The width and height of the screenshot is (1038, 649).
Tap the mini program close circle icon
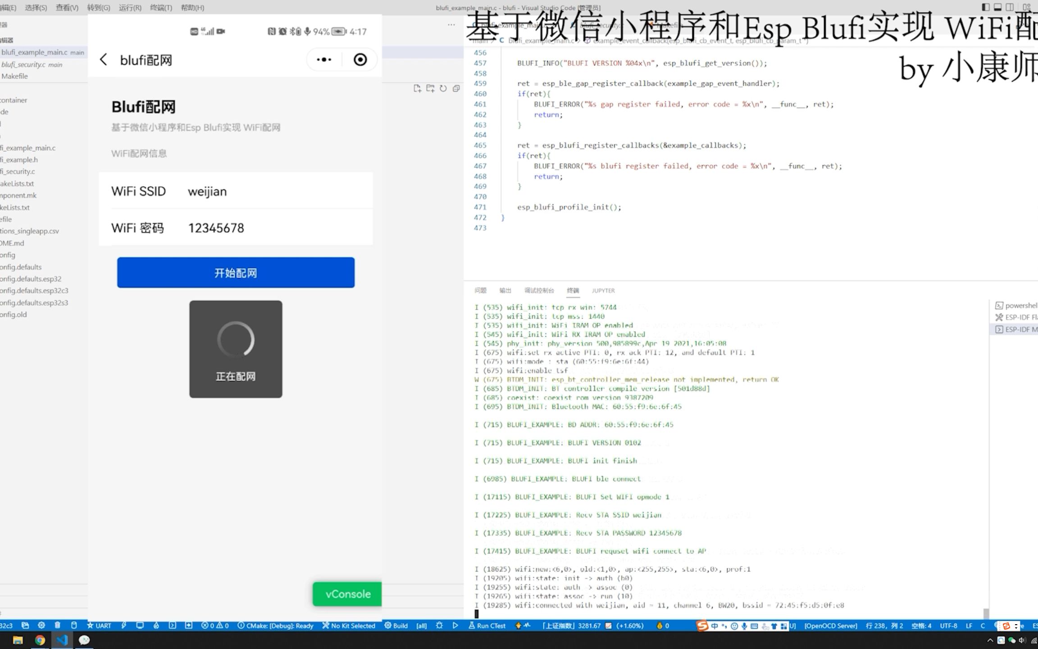click(x=360, y=59)
